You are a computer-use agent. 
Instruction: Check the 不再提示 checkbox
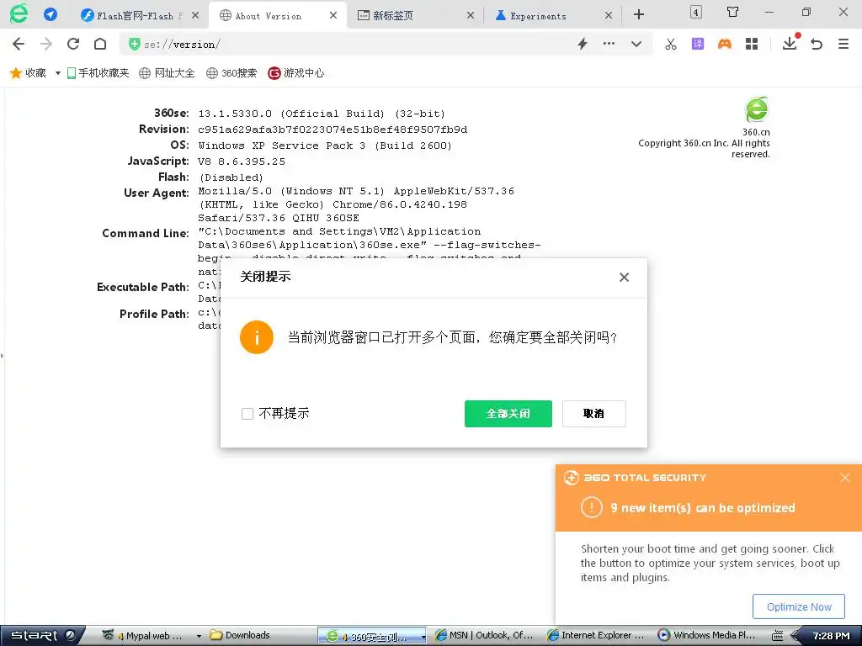point(247,414)
